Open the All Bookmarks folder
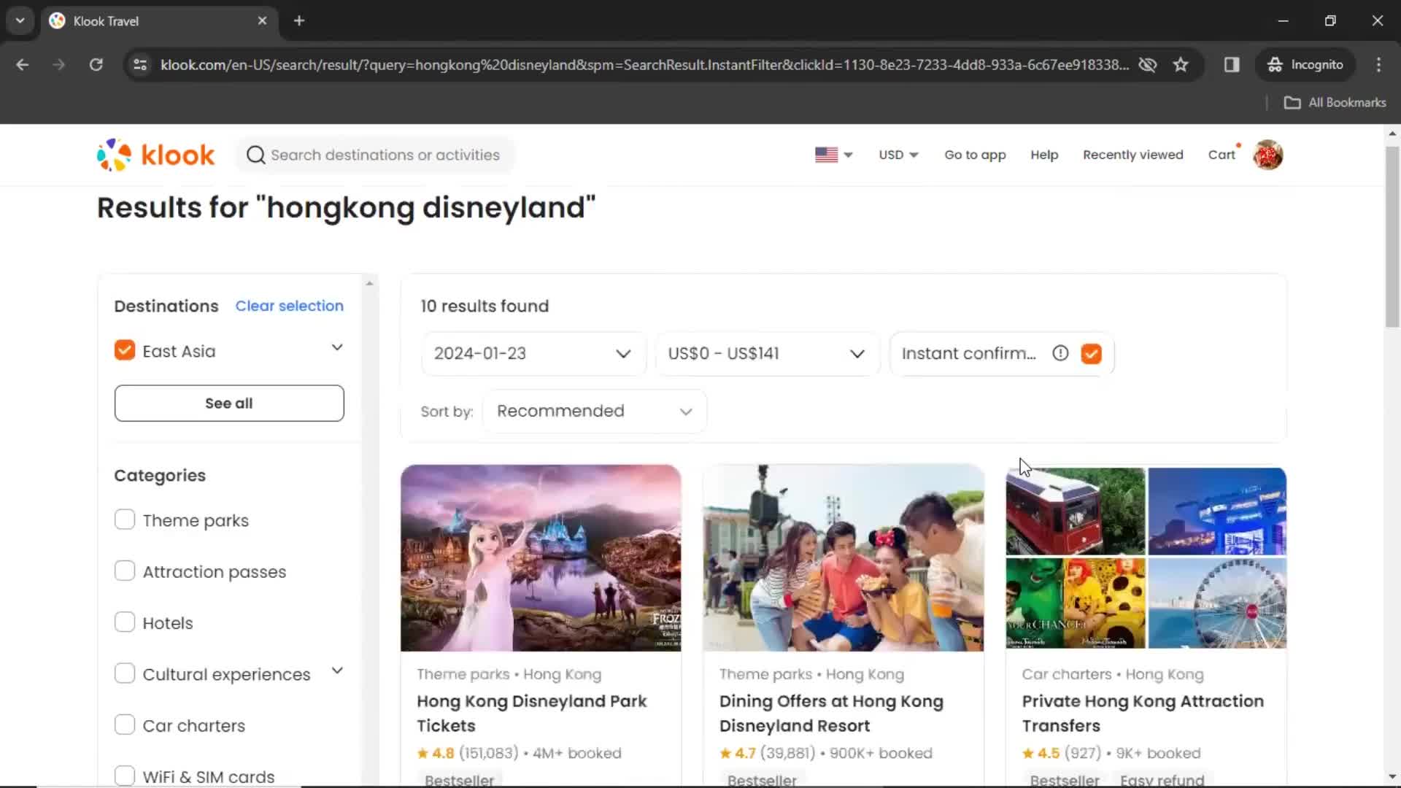 (x=1335, y=103)
